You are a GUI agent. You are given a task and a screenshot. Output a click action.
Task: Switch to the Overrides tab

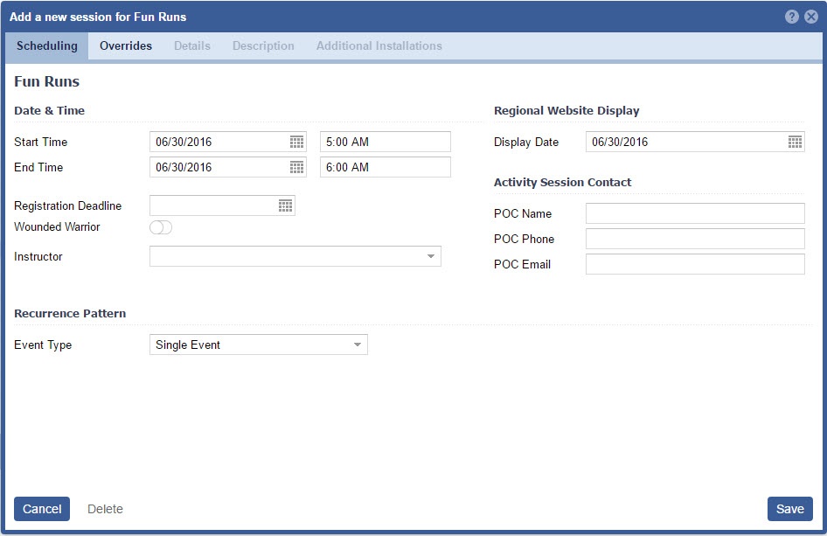coord(126,46)
